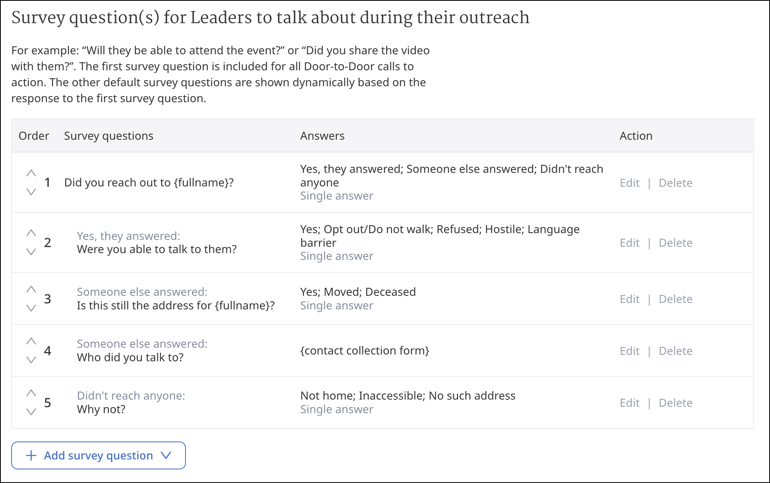Edit the 'Is this still the address' question
The width and height of the screenshot is (770, 483).
coord(630,299)
